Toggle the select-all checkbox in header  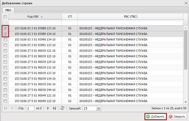pos(5,17)
